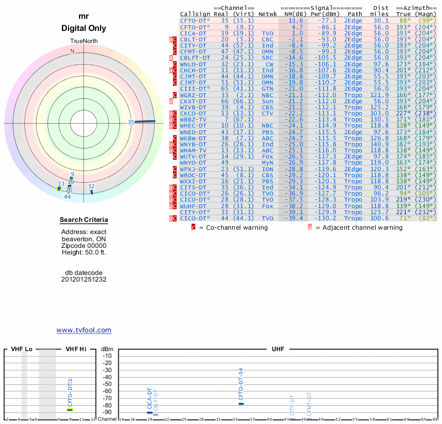Click the channel 35 marker on the radar plot

click(x=146, y=121)
